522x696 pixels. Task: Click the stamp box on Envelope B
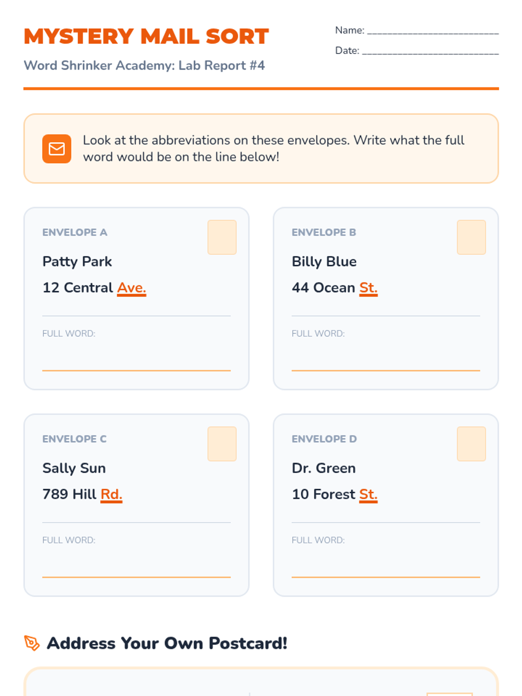click(471, 237)
